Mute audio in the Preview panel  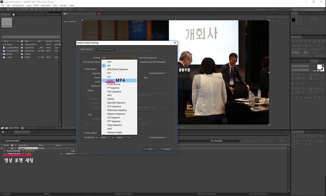click(314, 41)
